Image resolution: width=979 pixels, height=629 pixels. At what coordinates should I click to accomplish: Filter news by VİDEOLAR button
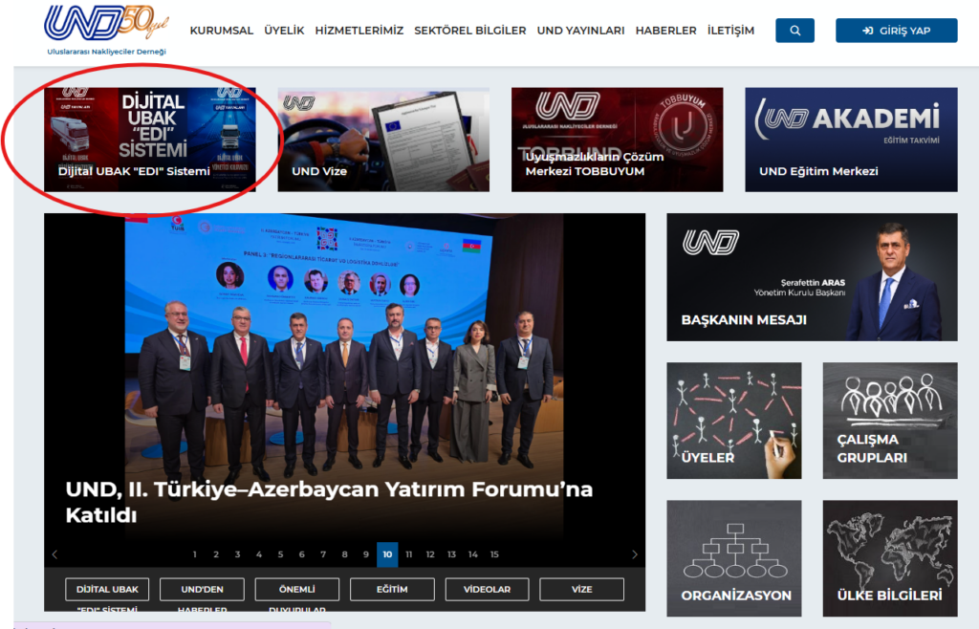coord(487,589)
